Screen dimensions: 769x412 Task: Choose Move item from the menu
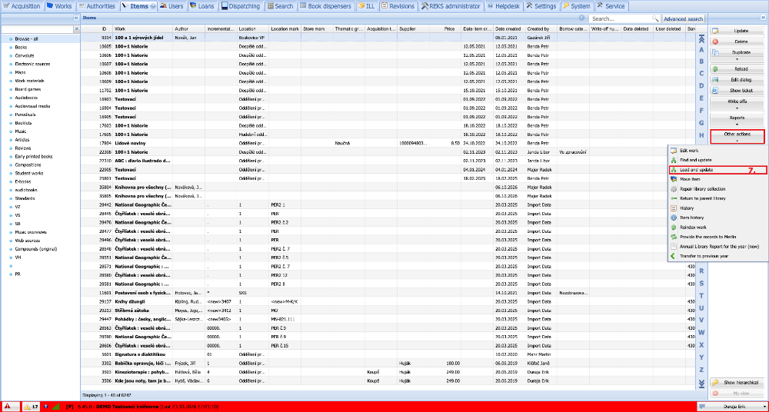pyautogui.click(x=717, y=179)
